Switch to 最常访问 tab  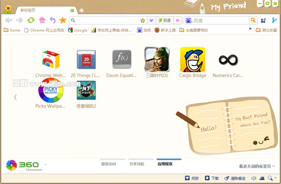(109, 164)
